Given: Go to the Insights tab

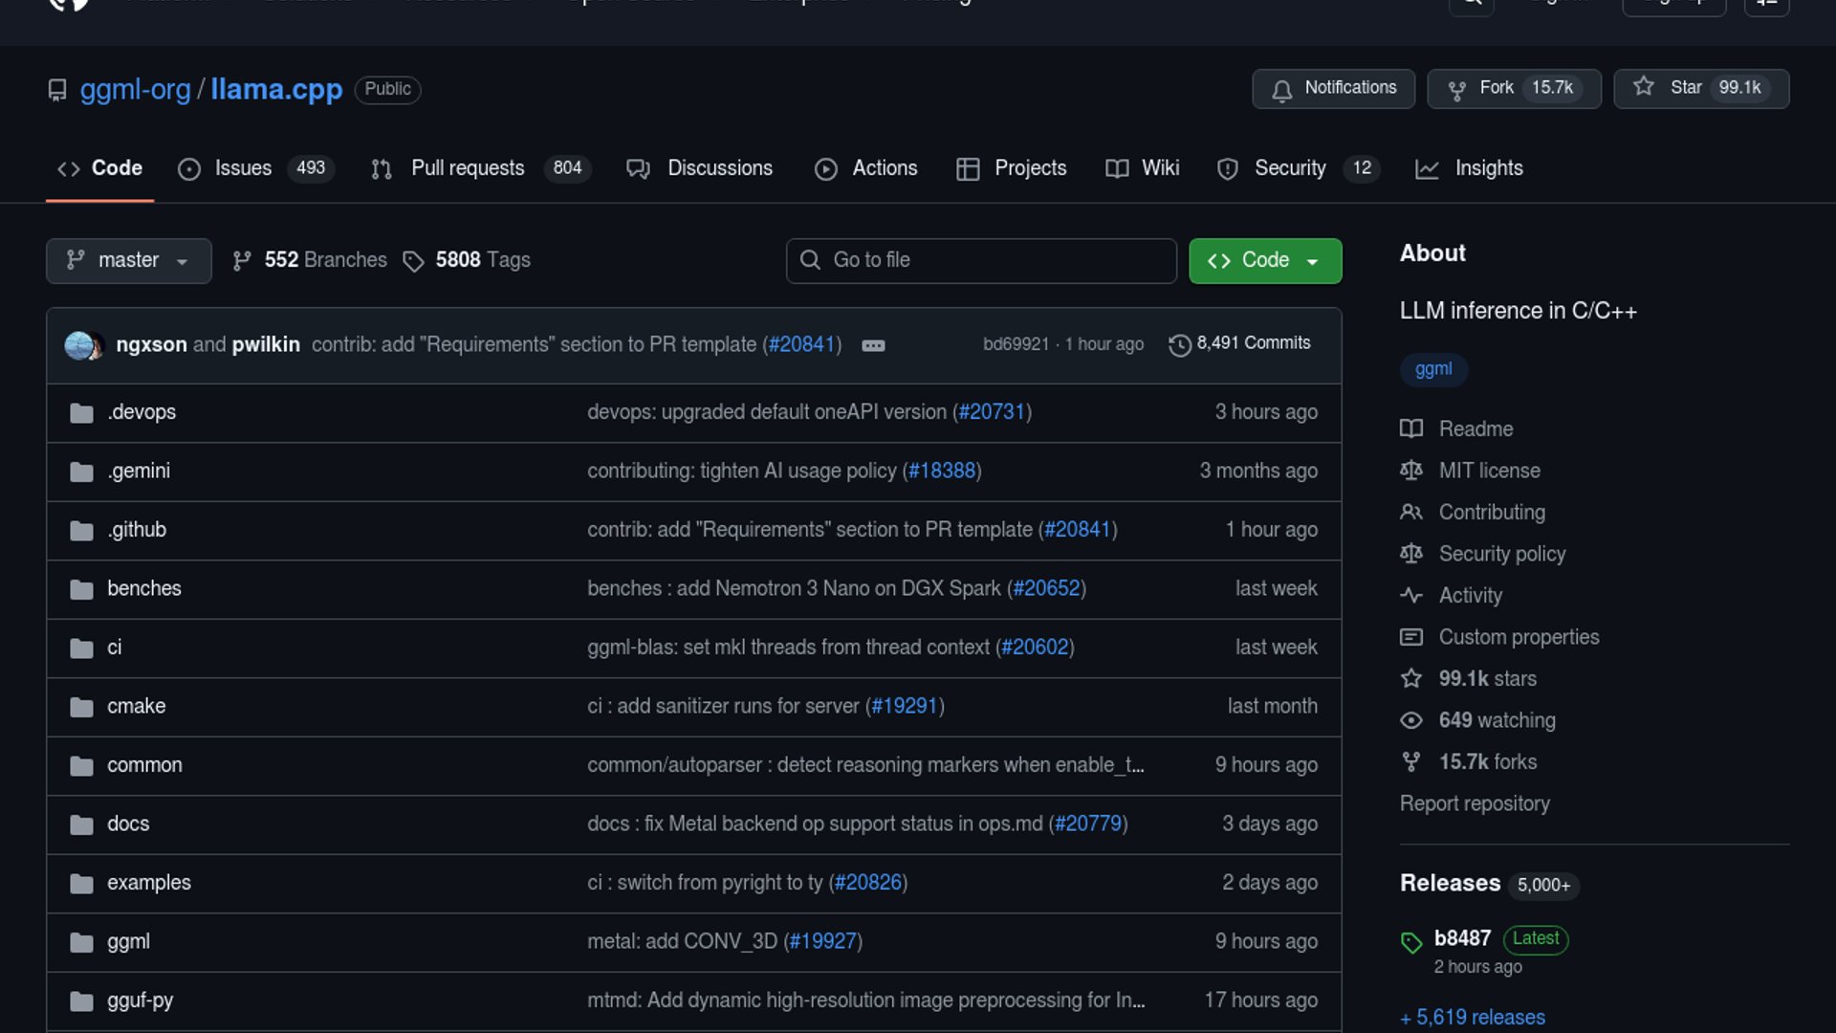Looking at the screenshot, I should pyautogui.click(x=1487, y=168).
